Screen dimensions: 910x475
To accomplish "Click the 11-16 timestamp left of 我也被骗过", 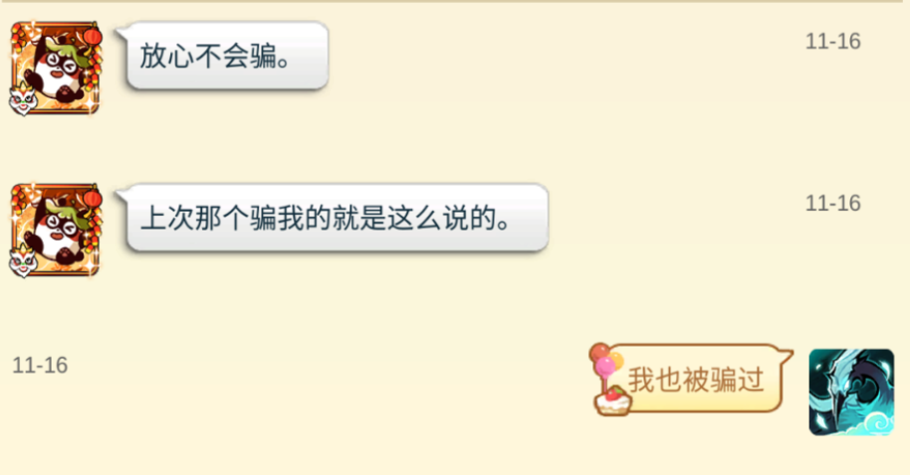I will click(x=40, y=366).
